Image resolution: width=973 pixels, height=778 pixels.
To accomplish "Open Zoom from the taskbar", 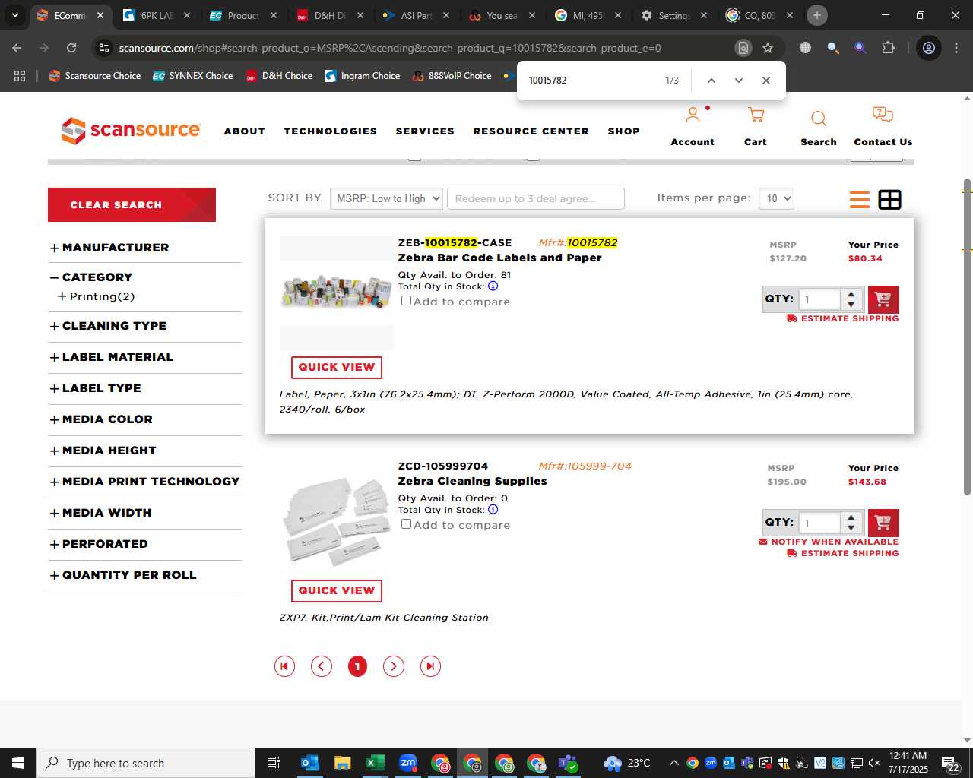I will tap(408, 763).
